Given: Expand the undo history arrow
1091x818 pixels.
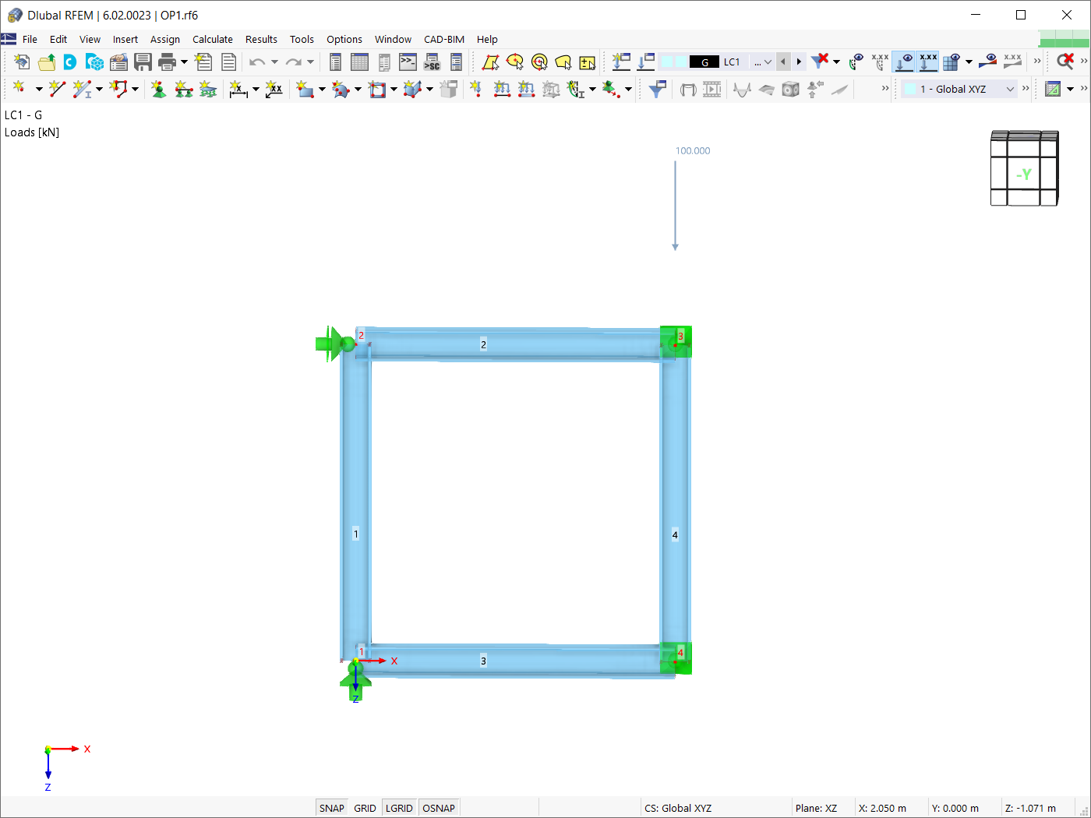Looking at the screenshot, I should click(x=274, y=62).
